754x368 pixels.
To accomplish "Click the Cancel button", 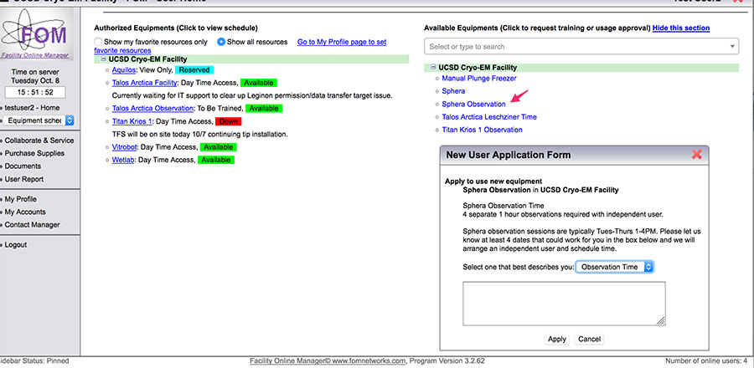I will [x=589, y=339].
